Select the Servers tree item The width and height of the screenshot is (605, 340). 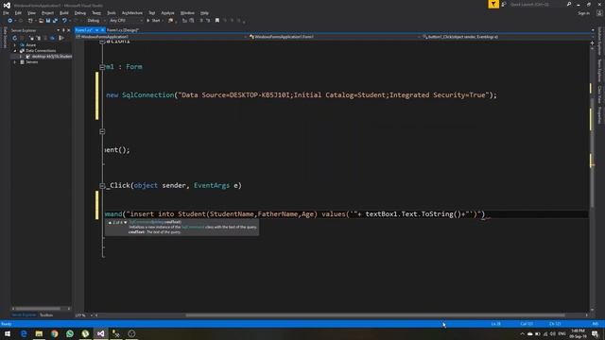(32, 62)
